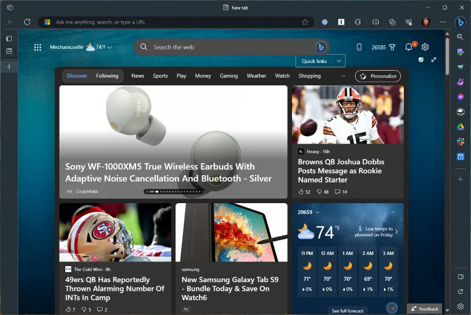Open the notifications bell
The height and width of the screenshot is (315, 471).
409,47
